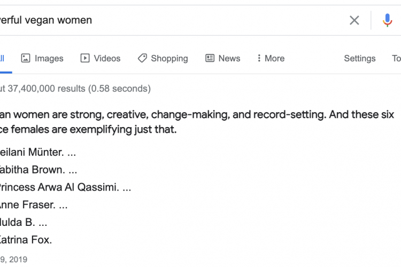
Task: Click the featured snippet summary text
Action: (x=197, y=122)
